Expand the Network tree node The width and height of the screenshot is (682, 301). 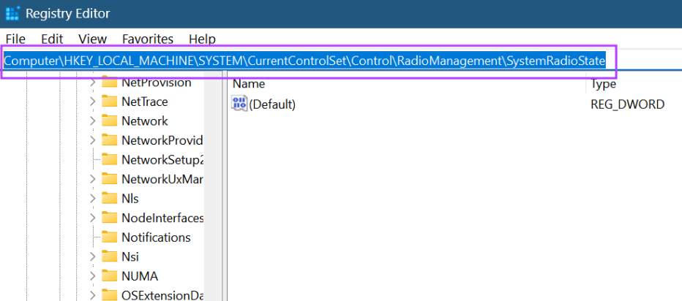pos(92,121)
